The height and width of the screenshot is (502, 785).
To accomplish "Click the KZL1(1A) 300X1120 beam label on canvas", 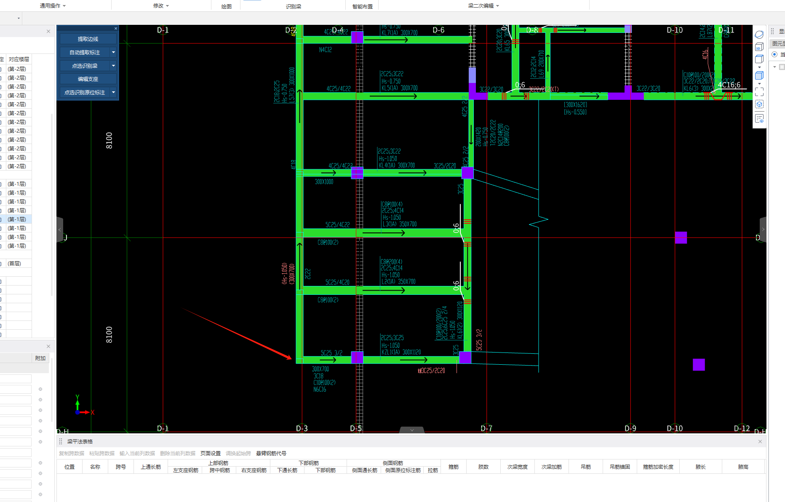I will 401,352.
